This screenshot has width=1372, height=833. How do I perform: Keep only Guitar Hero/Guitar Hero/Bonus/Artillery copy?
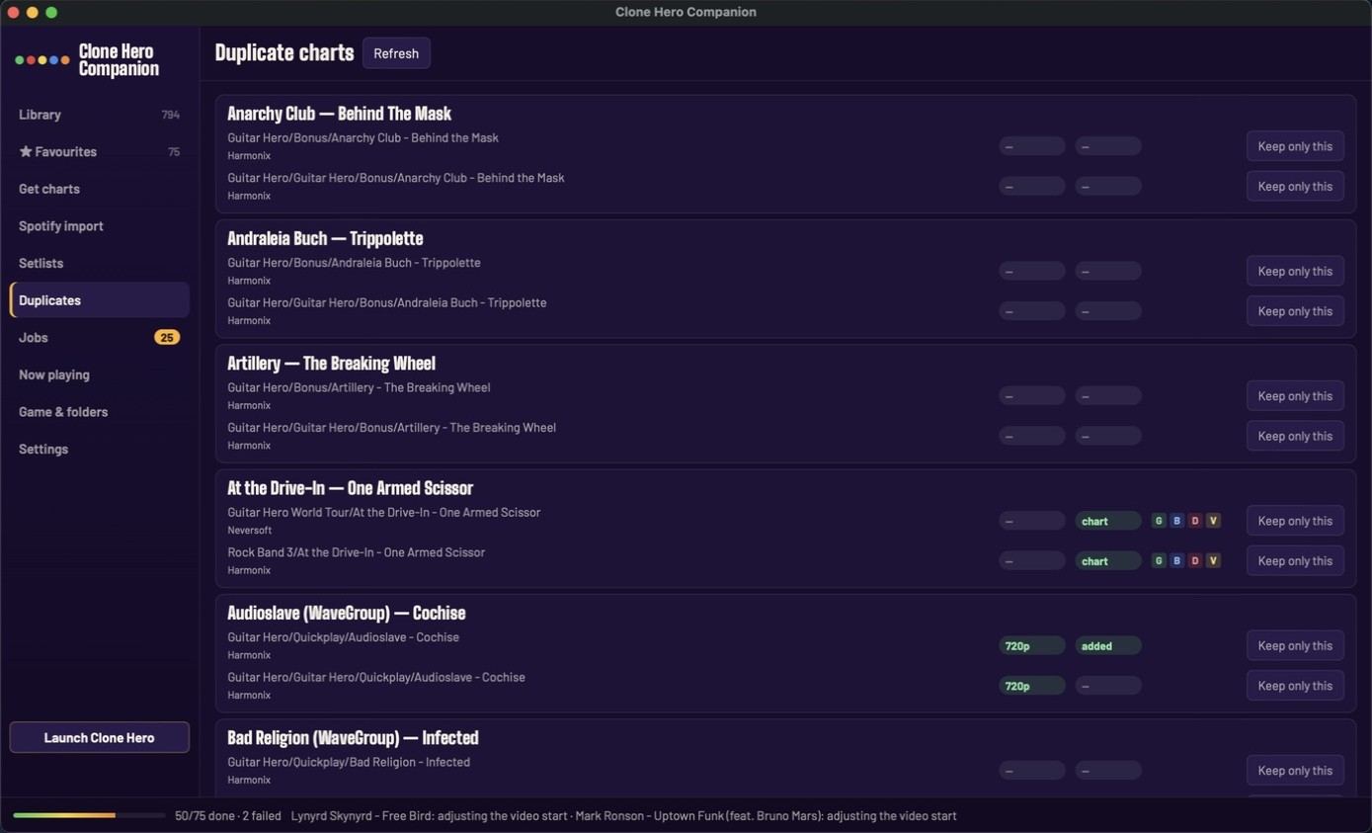coord(1295,436)
